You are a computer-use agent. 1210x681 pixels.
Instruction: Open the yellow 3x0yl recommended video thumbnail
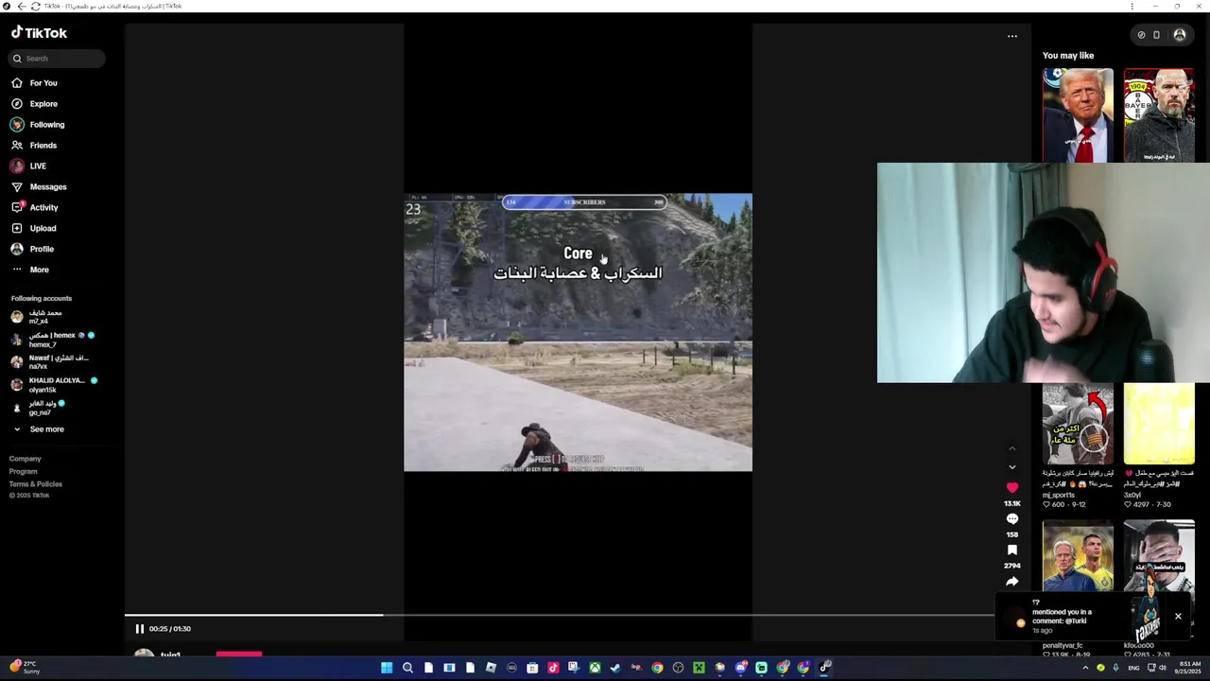click(1159, 424)
